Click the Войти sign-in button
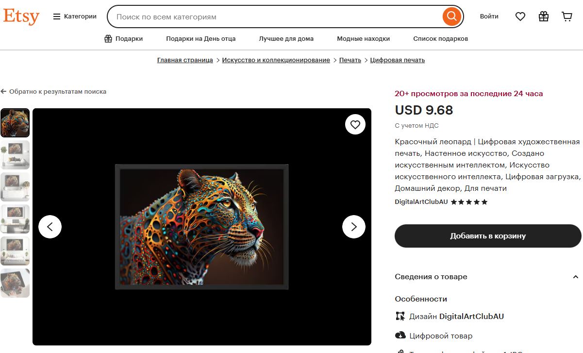The image size is (583, 353). [489, 17]
